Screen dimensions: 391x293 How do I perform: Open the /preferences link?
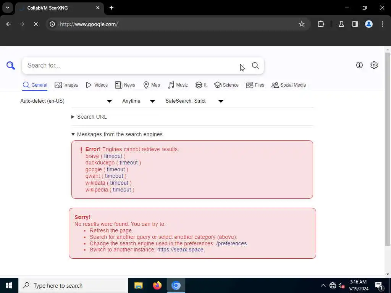pos(231,243)
